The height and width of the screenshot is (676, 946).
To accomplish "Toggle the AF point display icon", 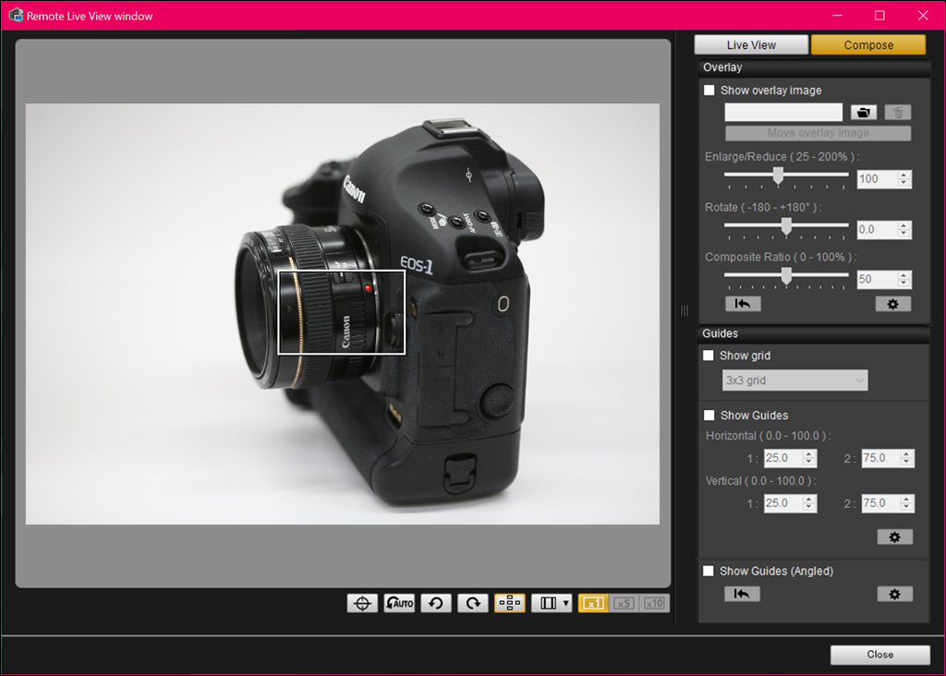I will [510, 603].
